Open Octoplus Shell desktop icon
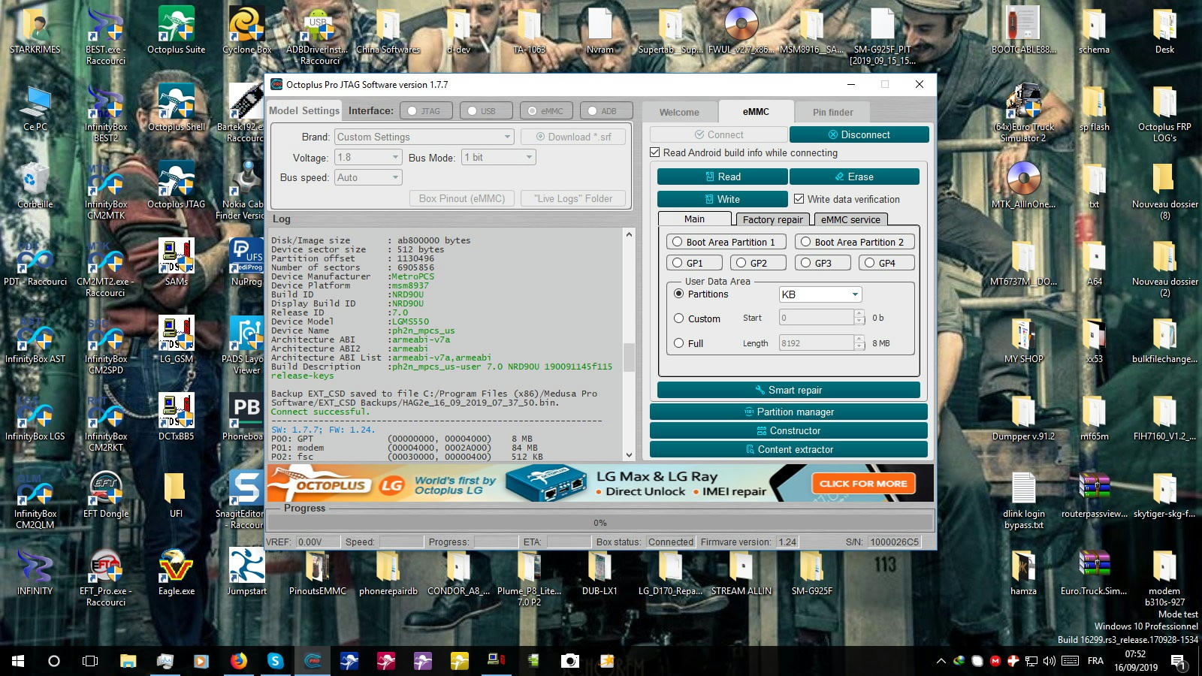1202x676 pixels. [x=176, y=107]
